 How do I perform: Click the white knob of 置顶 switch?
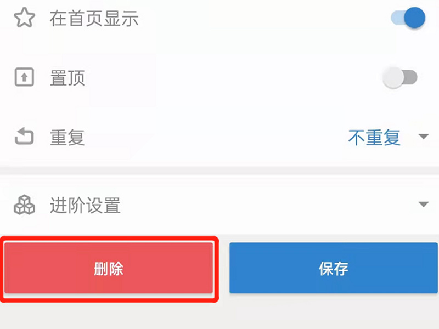click(393, 78)
